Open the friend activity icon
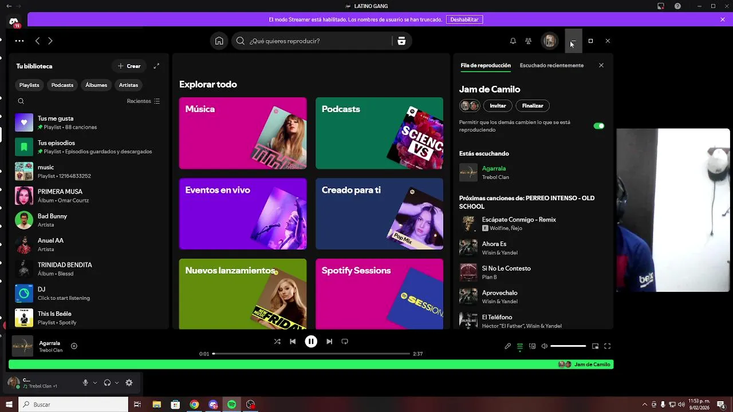The width and height of the screenshot is (733, 412). 529,41
